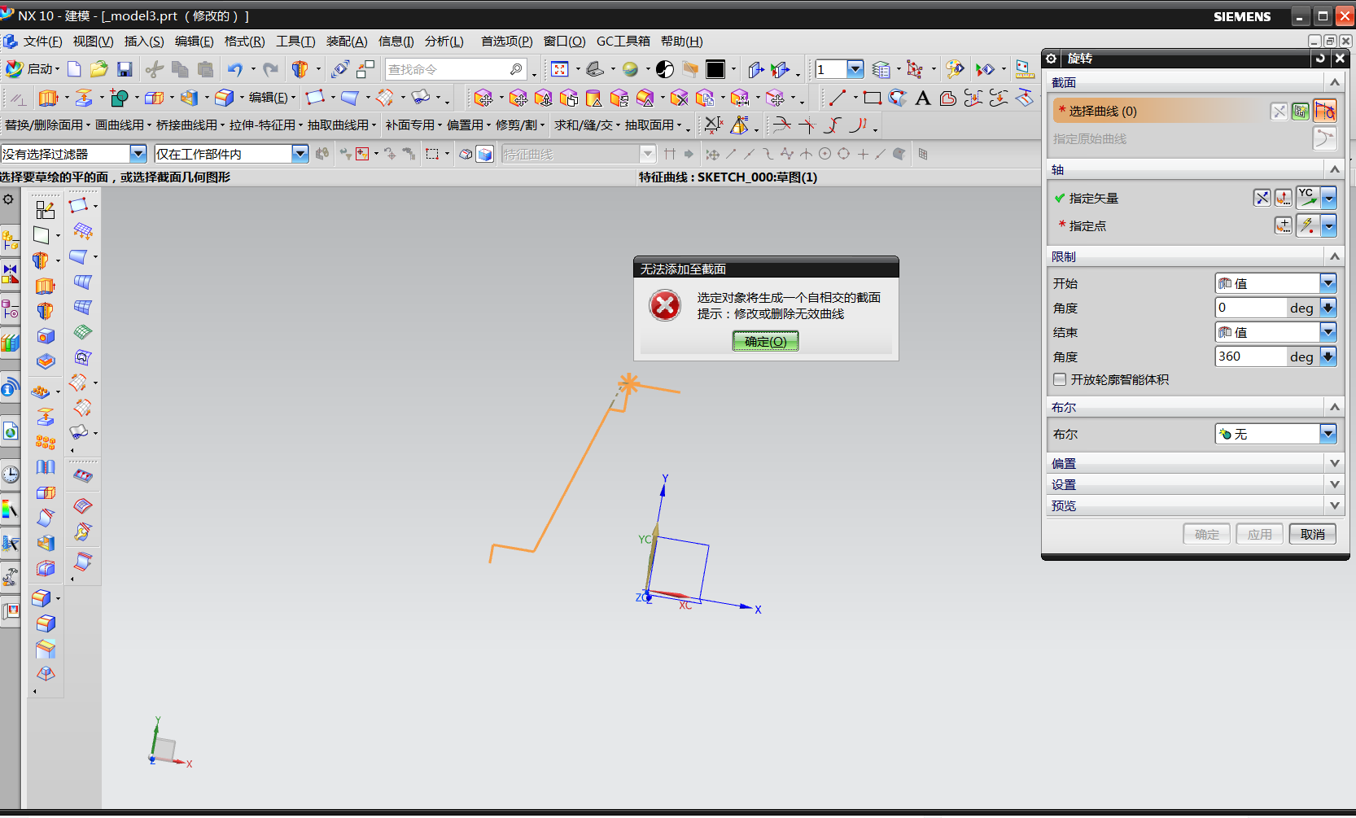Click the vector dialog icon beside 指定矢量
The width and height of the screenshot is (1356, 818).
[x=1283, y=198]
